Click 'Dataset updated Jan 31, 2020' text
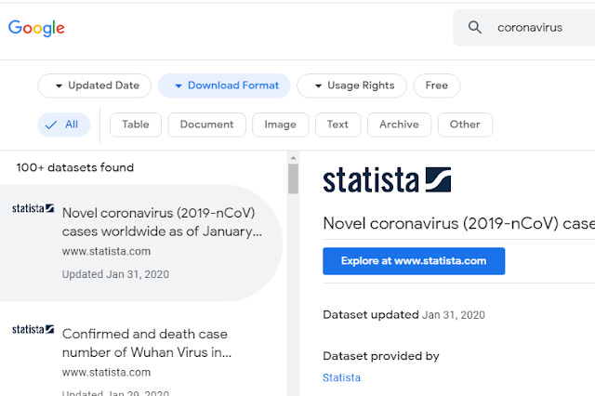This screenshot has width=595, height=396. [x=403, y=315]
